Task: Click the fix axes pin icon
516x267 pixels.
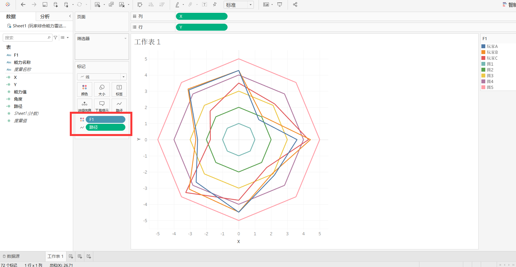Action: [x=215, y=4]
